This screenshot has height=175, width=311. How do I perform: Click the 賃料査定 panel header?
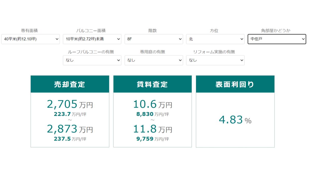pyautogui.click(x=152, y=84)
